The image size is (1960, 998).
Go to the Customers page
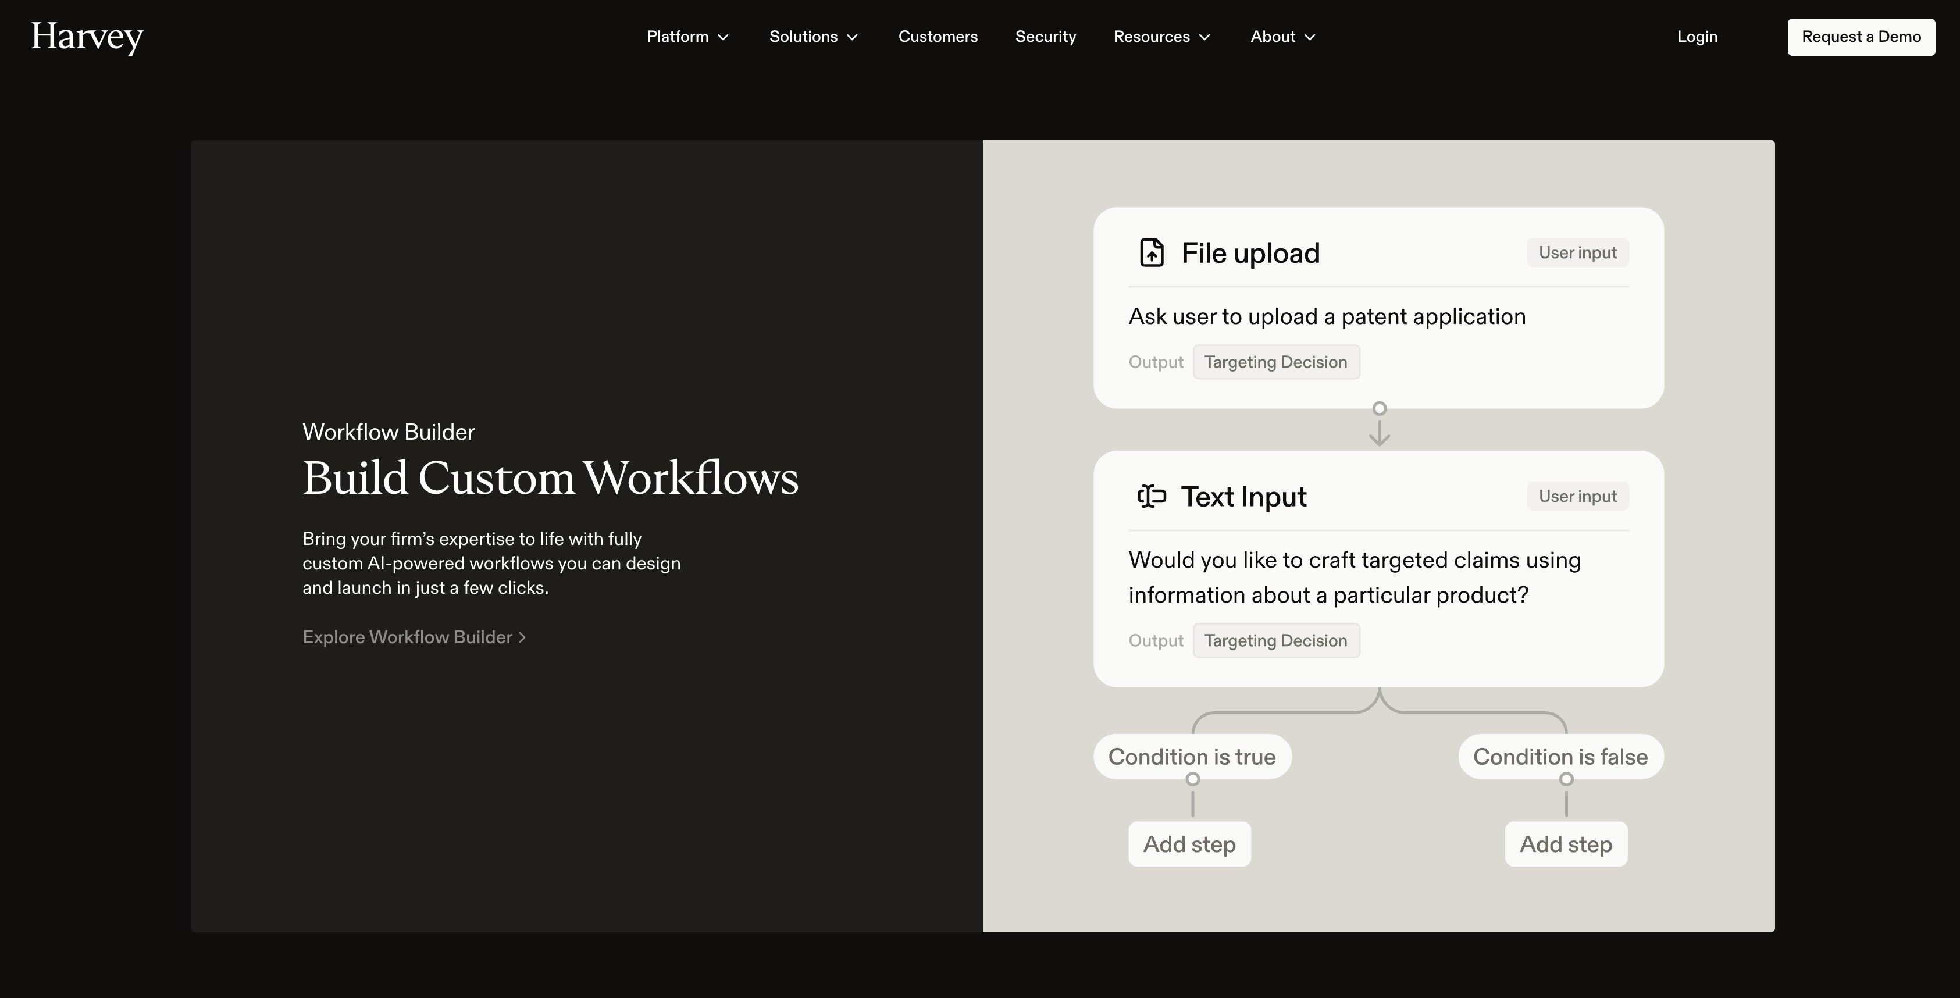[x=938, y=37]
